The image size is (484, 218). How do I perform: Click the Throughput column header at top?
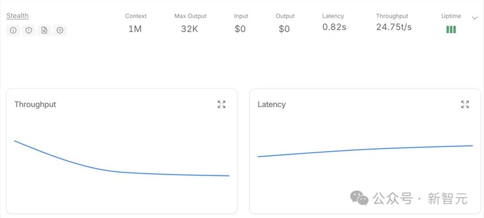coord(392,16)
